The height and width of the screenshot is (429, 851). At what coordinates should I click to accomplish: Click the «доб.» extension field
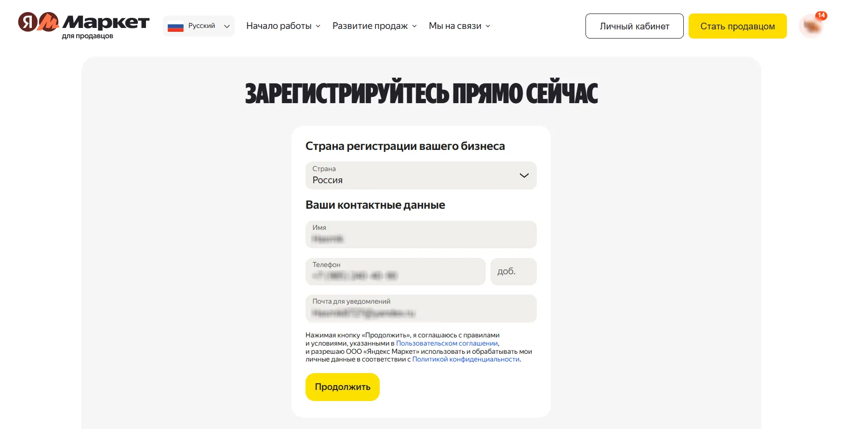513,272
